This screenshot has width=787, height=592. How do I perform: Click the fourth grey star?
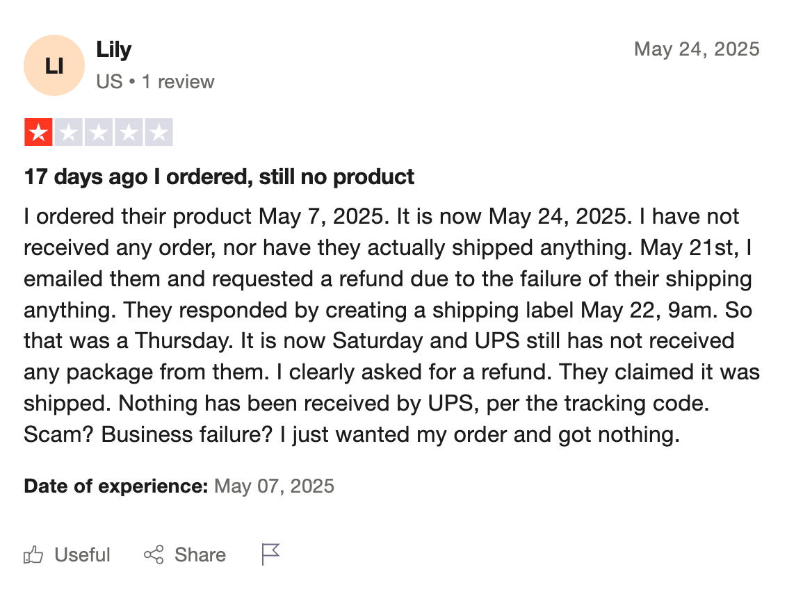[x=129, y=132]
